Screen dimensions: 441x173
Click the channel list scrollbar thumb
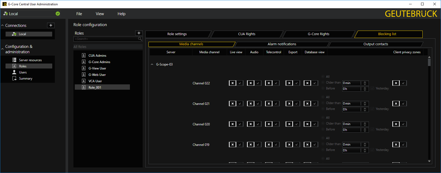click(429, 62)
